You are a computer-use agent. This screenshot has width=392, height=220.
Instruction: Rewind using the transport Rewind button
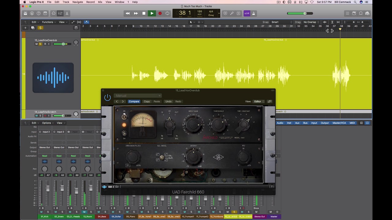click(128, 13)
